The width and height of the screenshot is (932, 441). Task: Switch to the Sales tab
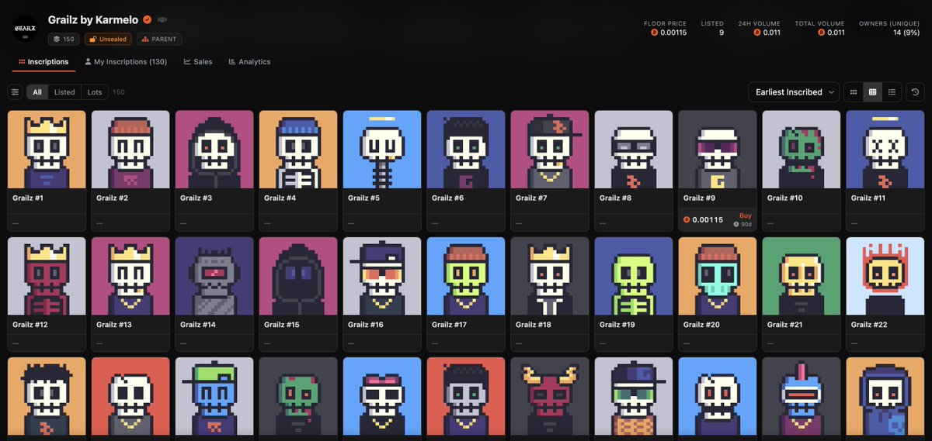(x=198, y=62)
